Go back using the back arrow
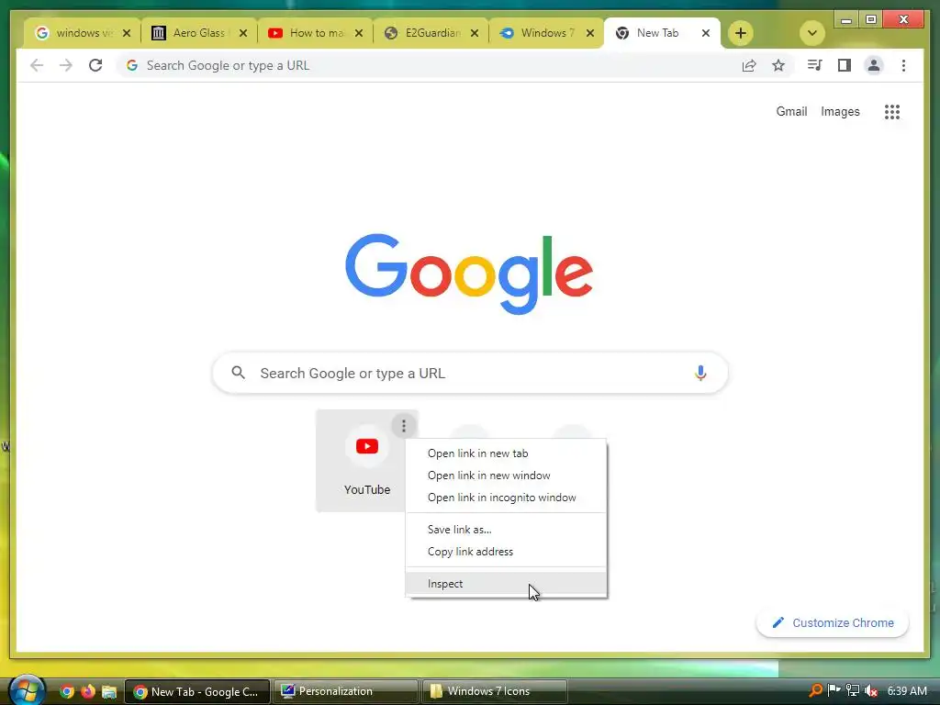 pos(37,65)
